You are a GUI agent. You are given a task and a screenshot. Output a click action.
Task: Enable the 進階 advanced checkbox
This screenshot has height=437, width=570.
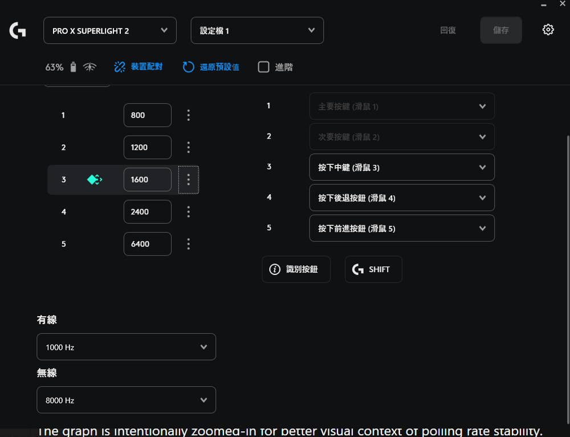click(263, 67)
